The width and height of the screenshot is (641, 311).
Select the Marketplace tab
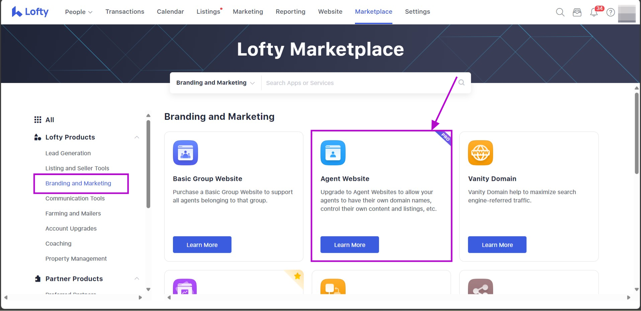click(x=374, y=12)
